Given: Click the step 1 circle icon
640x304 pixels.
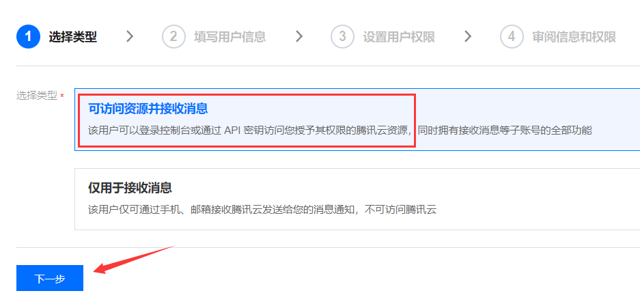Looking at the screenshot, I should point(28,37).
